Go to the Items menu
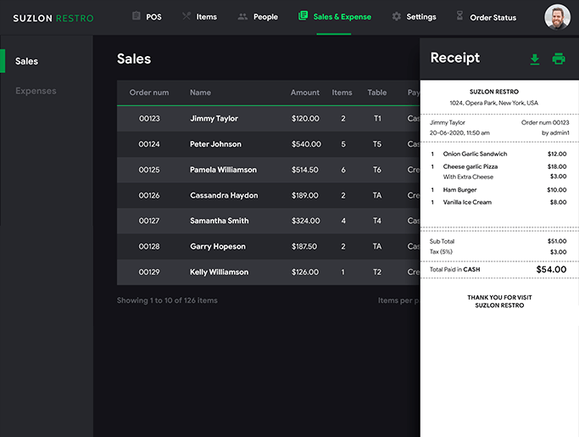 tap(206, 17)
